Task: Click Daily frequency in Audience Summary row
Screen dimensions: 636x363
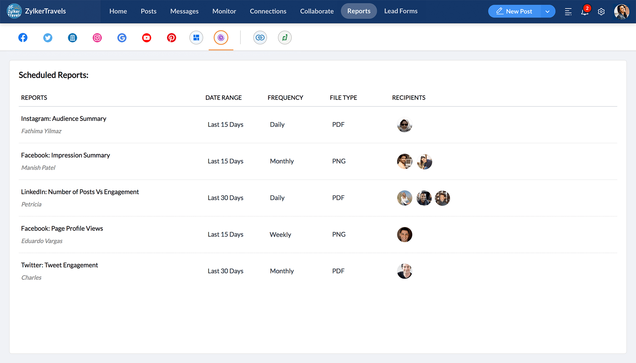Action: tap(277, 124)
